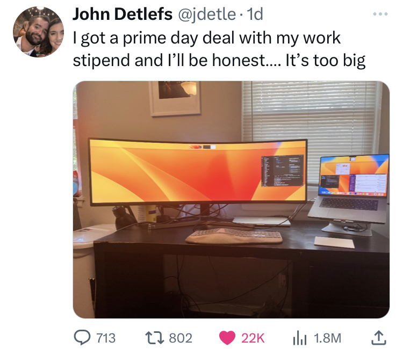
Task: Click the reply speech-bubble icon
Action: [x=82, y=337]
